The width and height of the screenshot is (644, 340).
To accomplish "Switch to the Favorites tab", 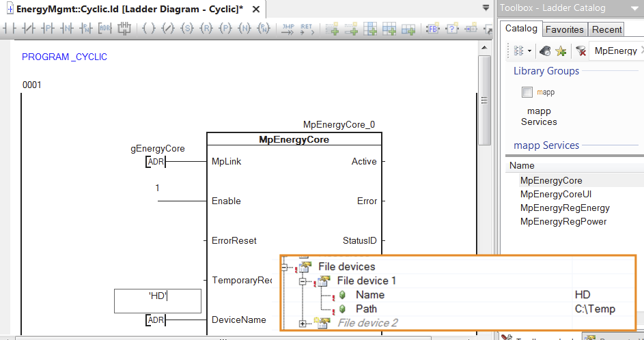I will tap(564, 29).
